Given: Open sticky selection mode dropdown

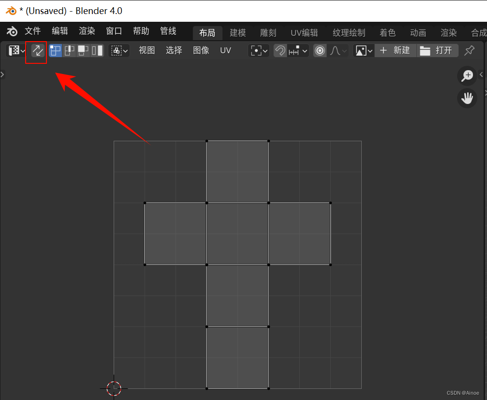Looking at the screenshot, I should pos(119,50).
